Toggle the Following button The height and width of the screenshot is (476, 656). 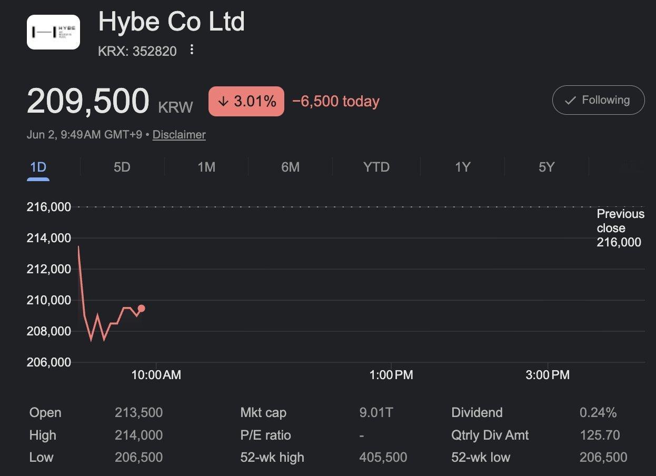click(x=598, y=100)
